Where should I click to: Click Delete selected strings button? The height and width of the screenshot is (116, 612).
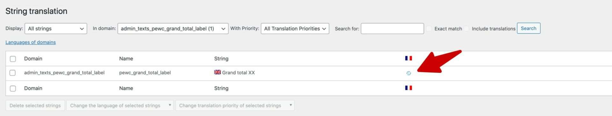35,106
